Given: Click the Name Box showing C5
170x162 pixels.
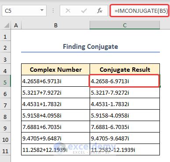Looking at the screenshot, I should coord(24,11).
